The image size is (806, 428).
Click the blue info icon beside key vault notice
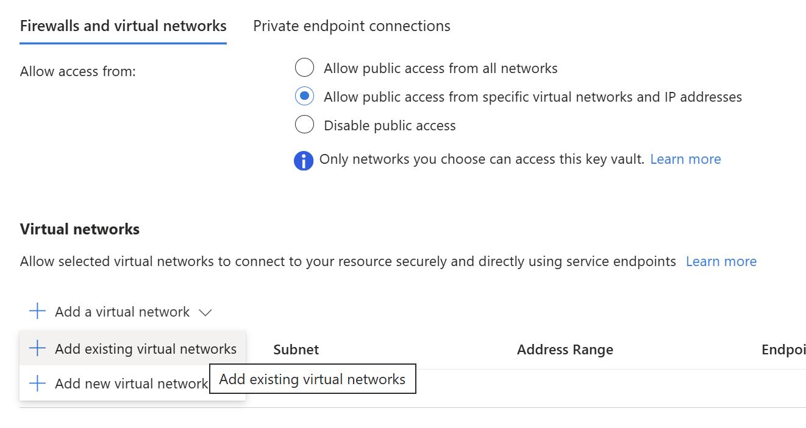point(304,160)
